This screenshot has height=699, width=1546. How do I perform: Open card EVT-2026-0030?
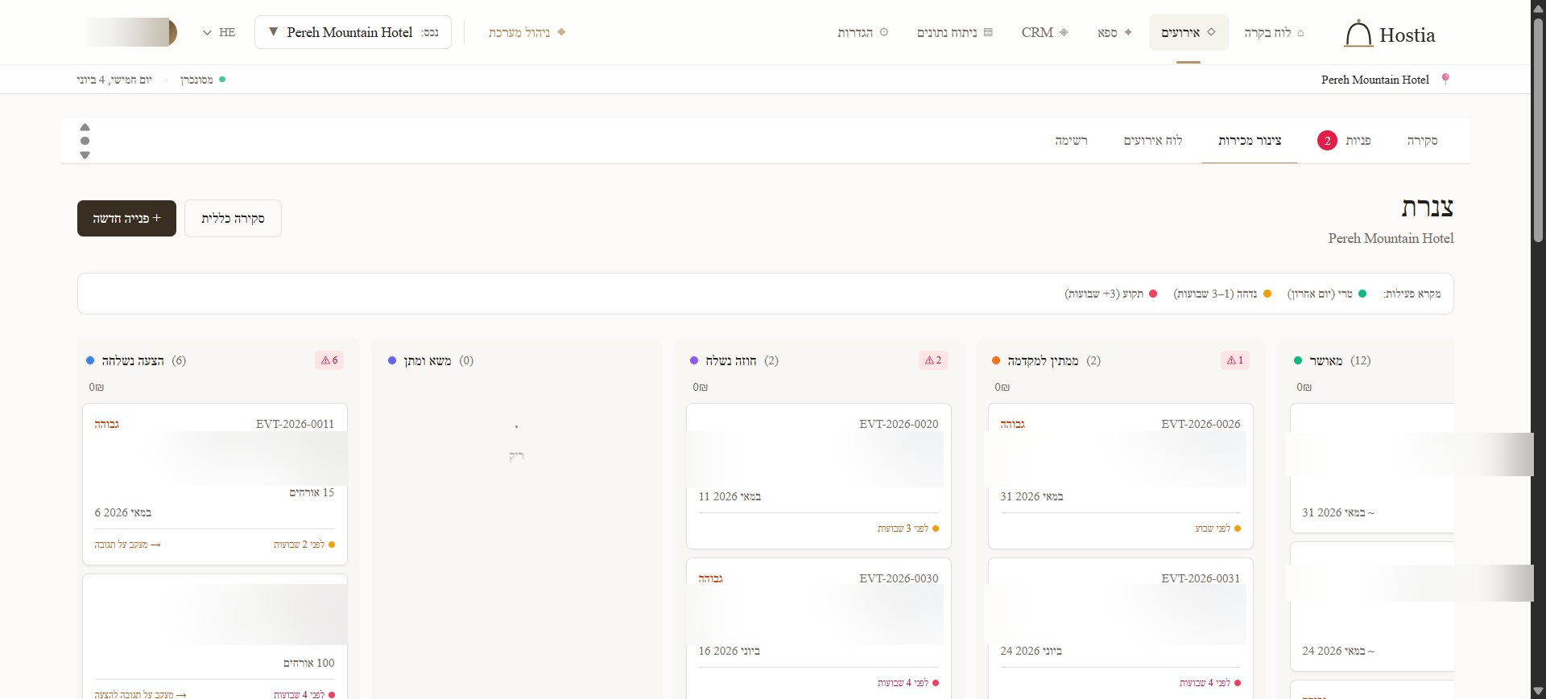click(819, 629)
